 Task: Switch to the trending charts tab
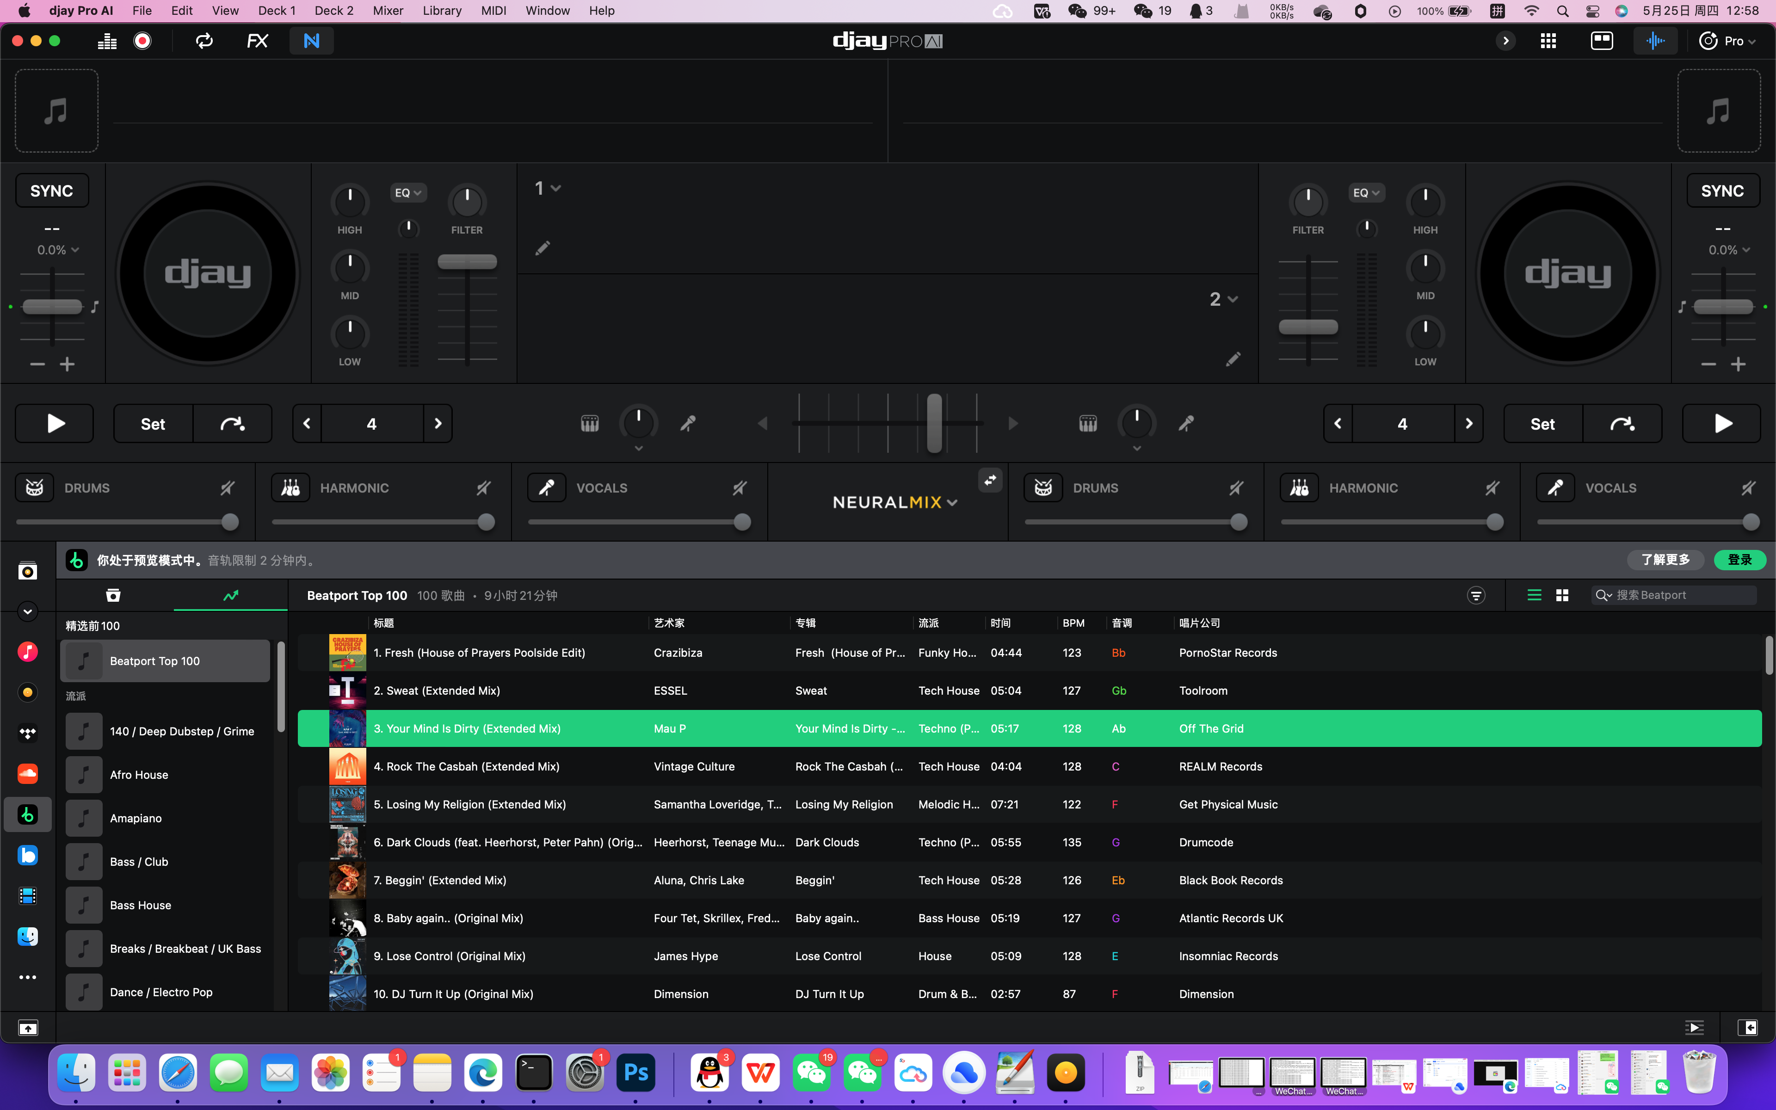[x=230, y=595]
